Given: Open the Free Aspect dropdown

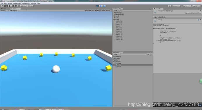Looking at the screenshot, I should pyautogui.click(x=18, y=10).
